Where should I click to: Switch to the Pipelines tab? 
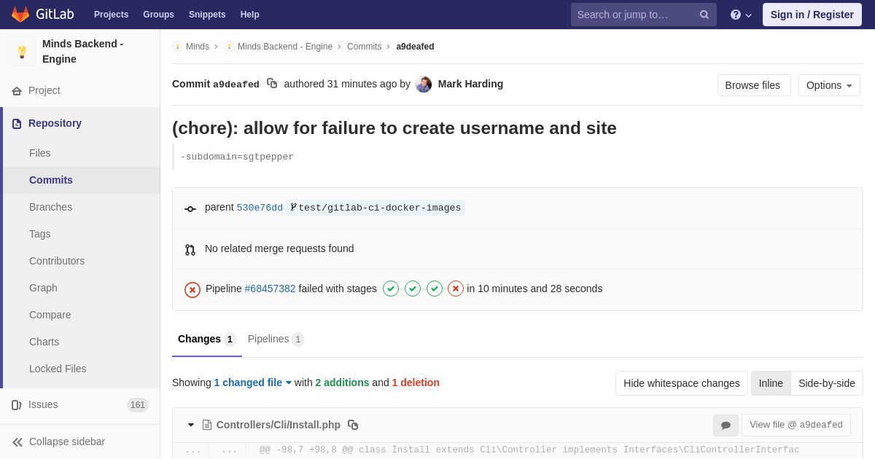tap(276, 340)
